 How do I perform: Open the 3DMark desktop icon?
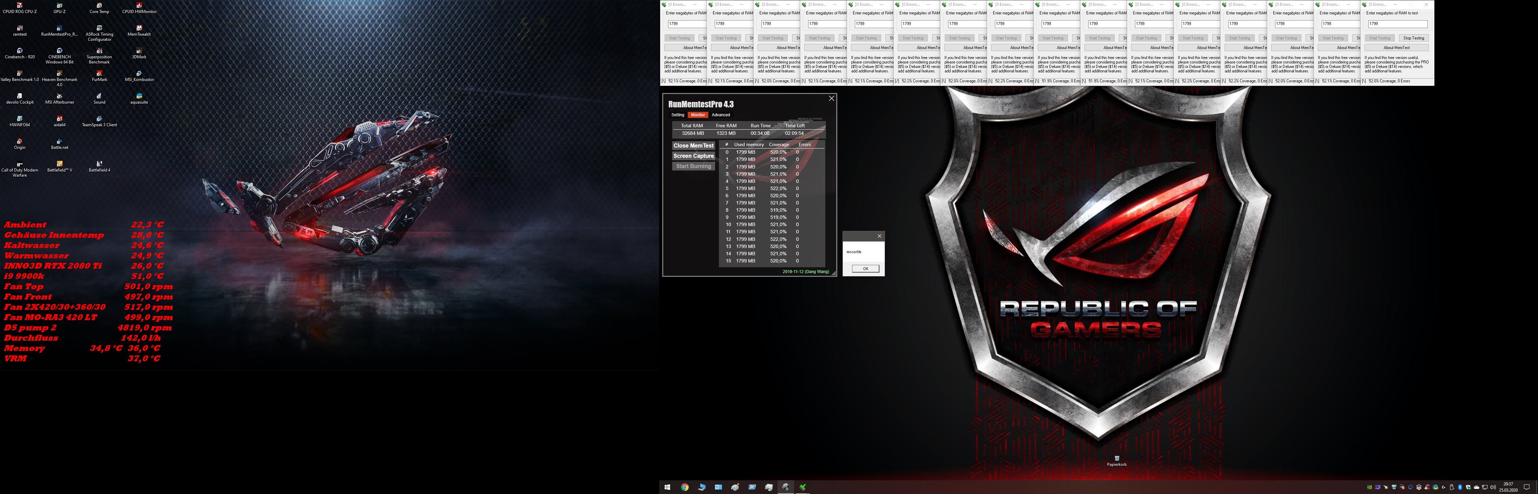[139, 53]
